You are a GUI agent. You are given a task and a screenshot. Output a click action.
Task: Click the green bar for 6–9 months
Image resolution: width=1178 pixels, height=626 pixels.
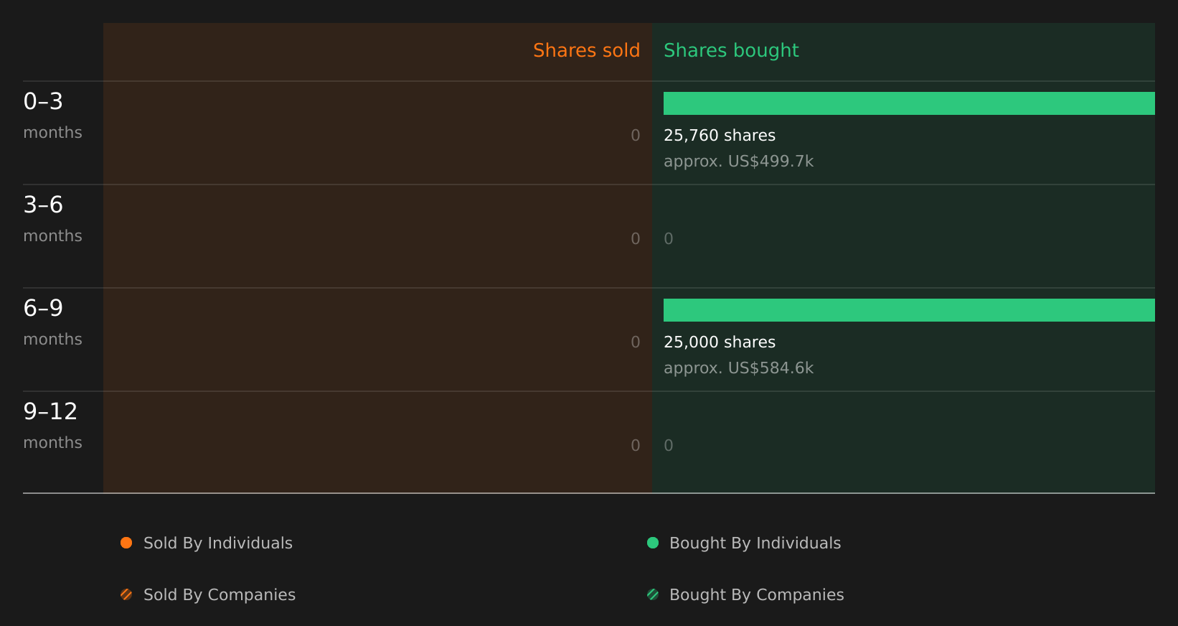(x=909, y=310)
